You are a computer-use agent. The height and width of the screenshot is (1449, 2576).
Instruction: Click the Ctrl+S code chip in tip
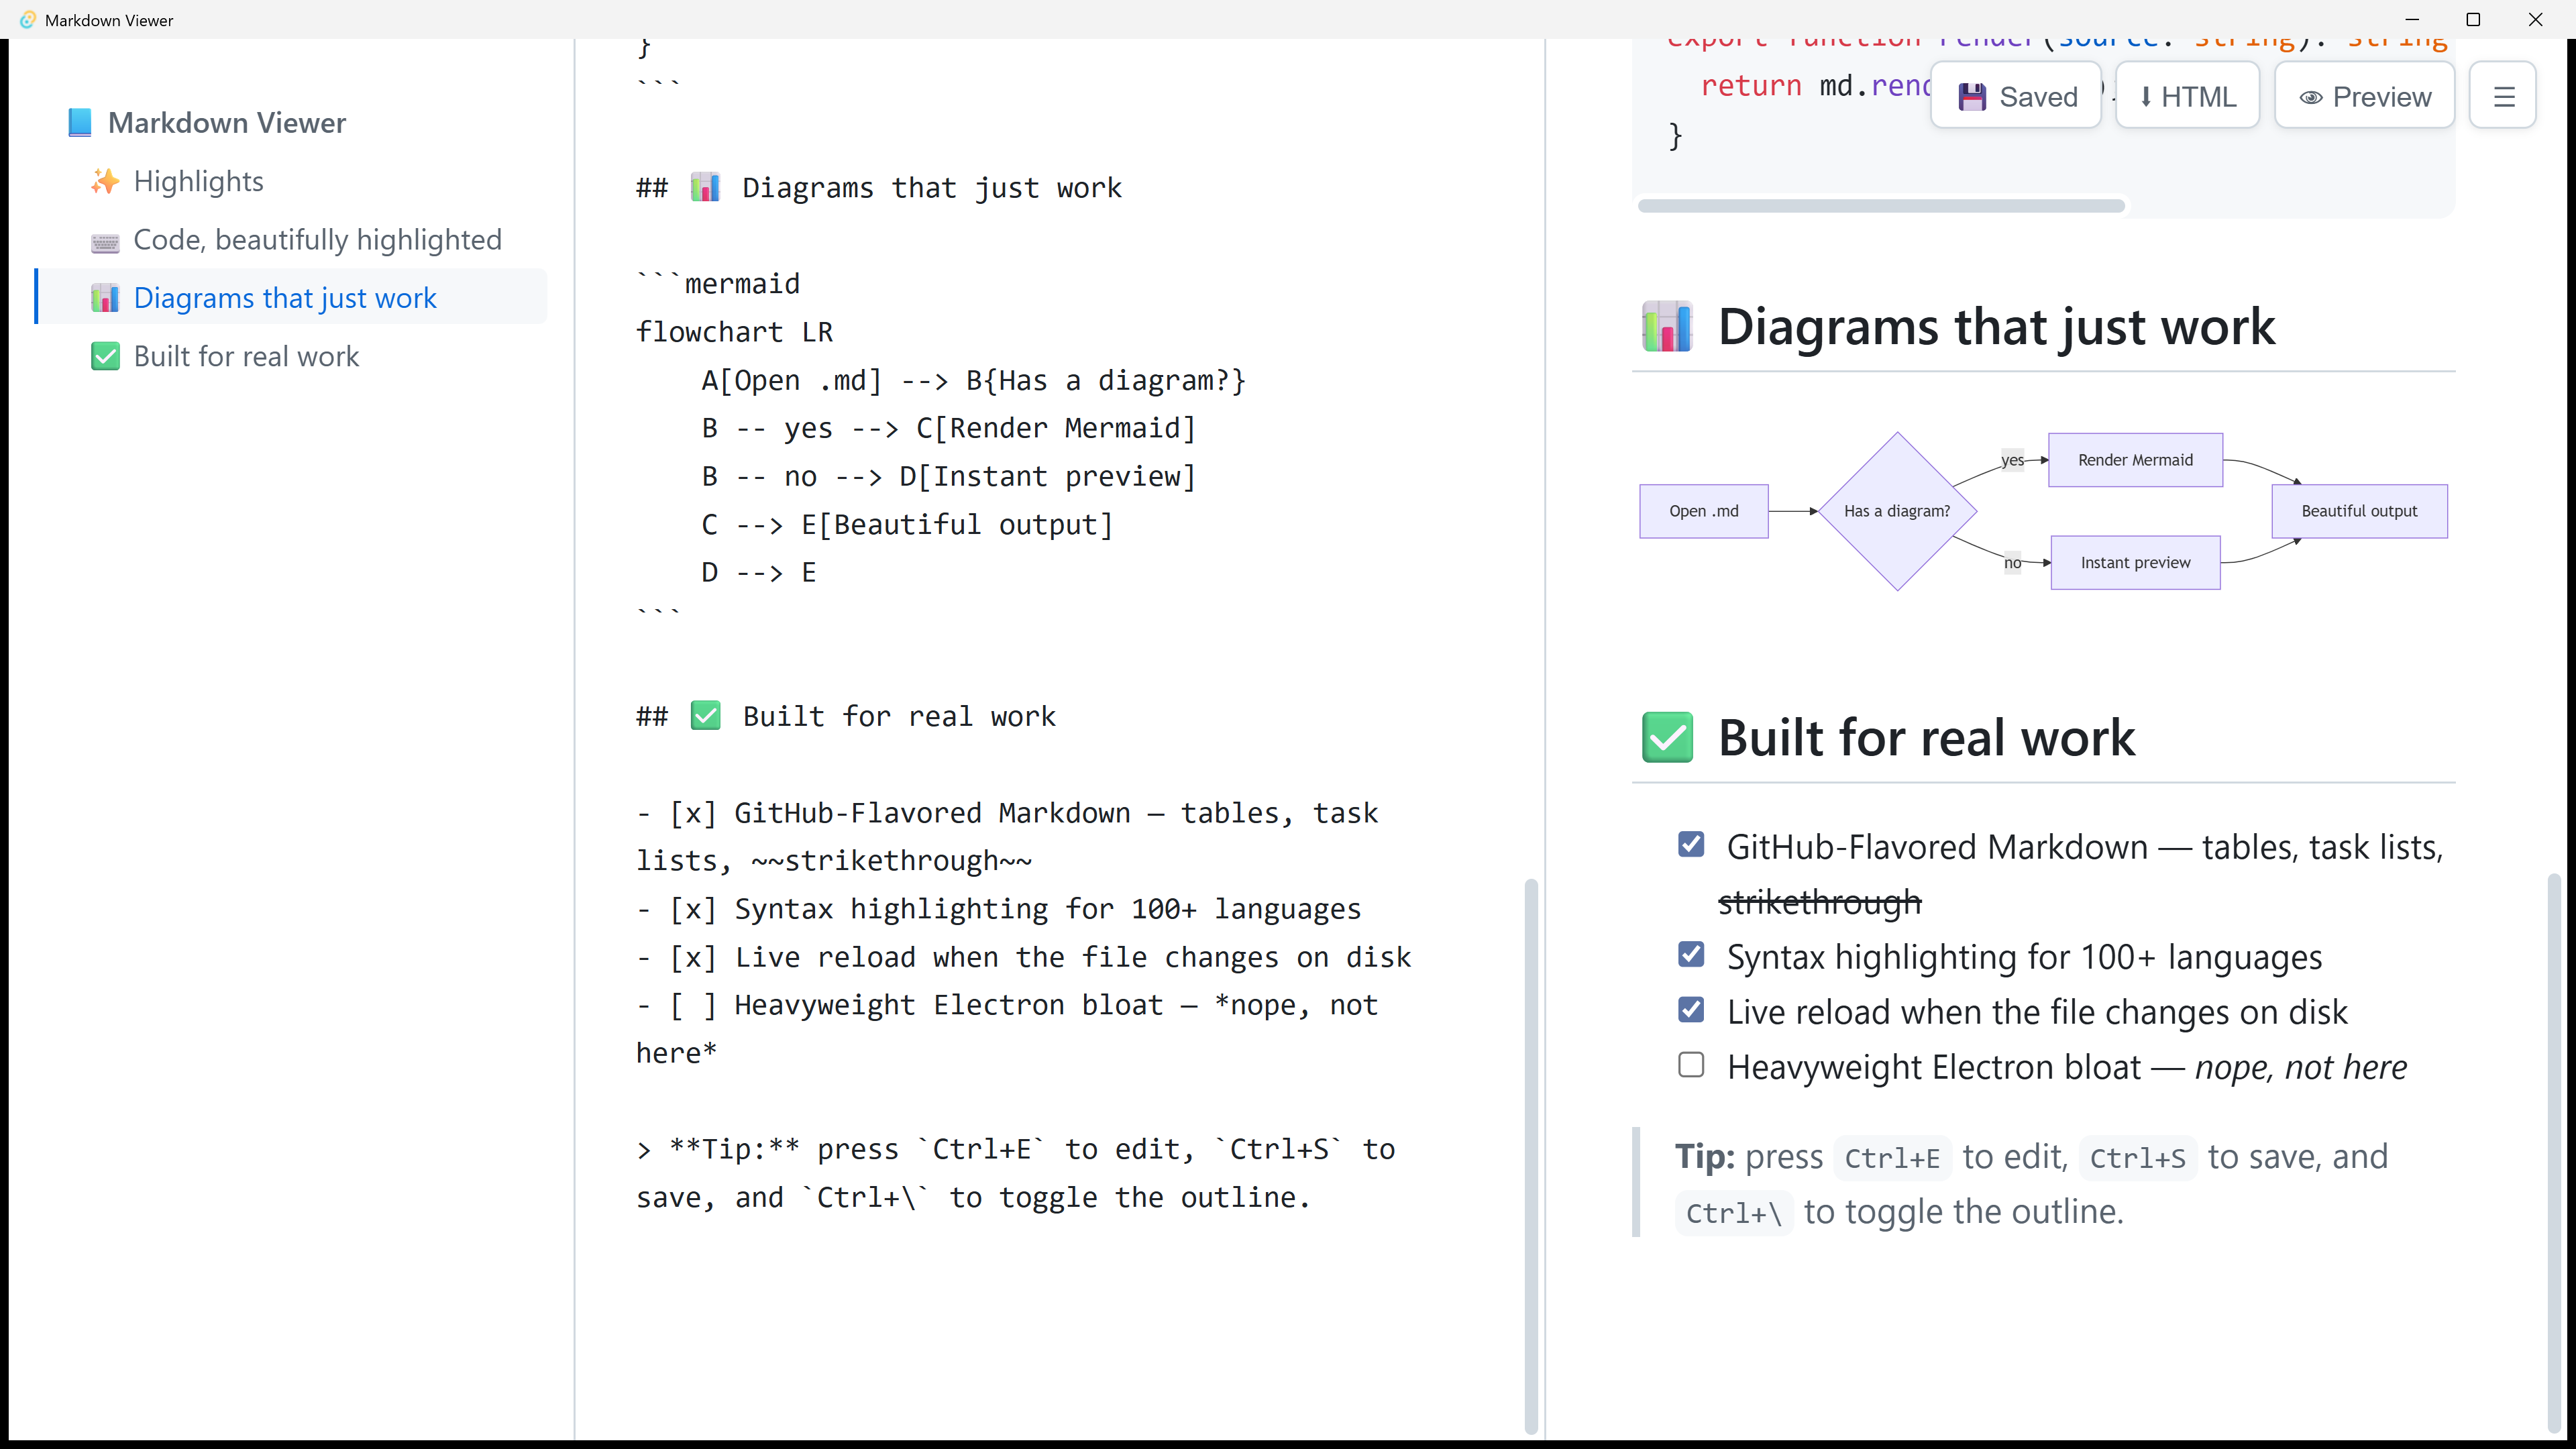click(2137, 1158)
